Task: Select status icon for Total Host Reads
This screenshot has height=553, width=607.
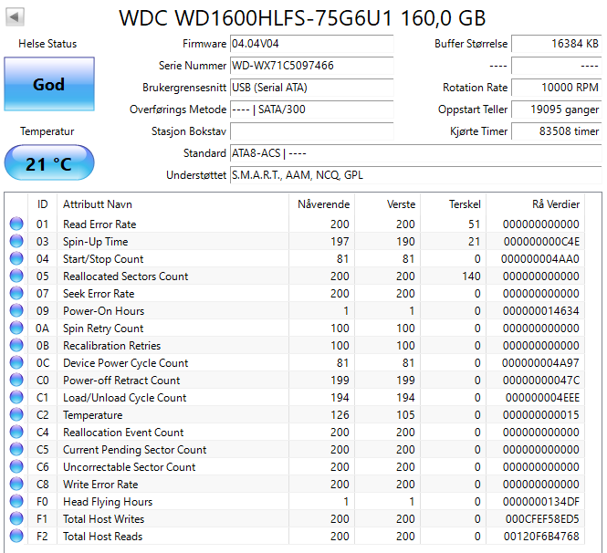Action: pos(16,536)
